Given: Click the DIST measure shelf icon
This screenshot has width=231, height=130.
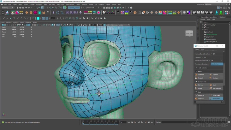Looking at the screenshot, I should [x=170, y=13].
